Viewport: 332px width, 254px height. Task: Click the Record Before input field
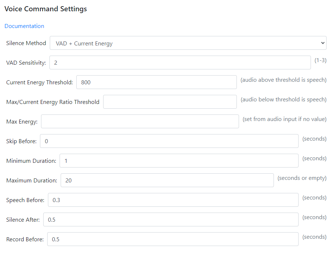coord(173,239)
